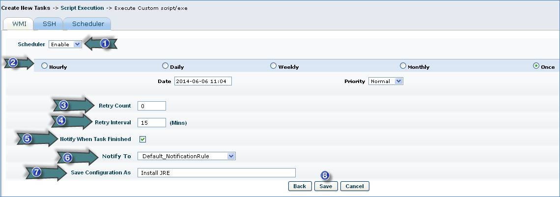
Task: Switch to the SSH tab
Action: point(49,24)
